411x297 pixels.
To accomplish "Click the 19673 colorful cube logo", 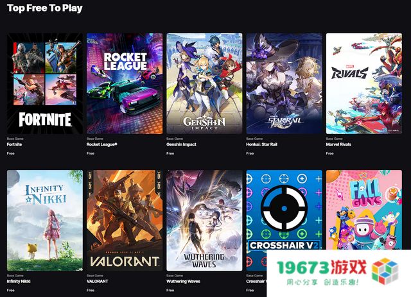I will pyautogui.click(x=385, y=271).
